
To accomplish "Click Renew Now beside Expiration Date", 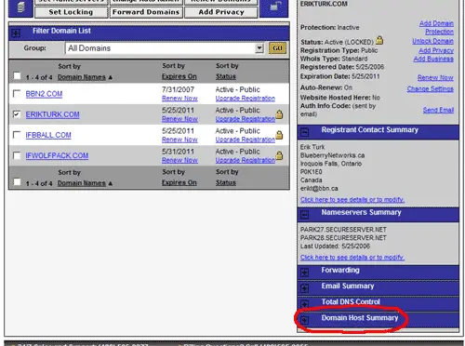I will (x=435, y=77).
